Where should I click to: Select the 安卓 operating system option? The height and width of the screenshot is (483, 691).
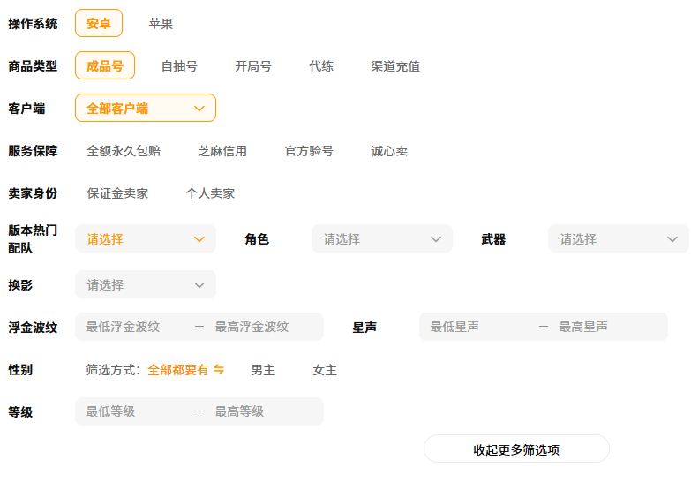click(x=99, y=24)
